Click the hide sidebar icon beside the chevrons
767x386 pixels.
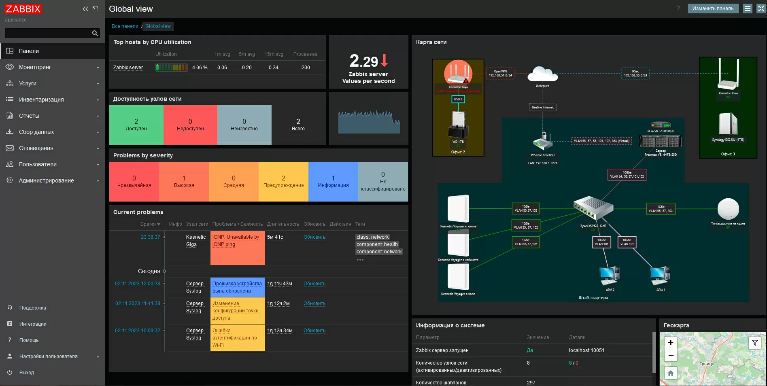pos(95,8)
